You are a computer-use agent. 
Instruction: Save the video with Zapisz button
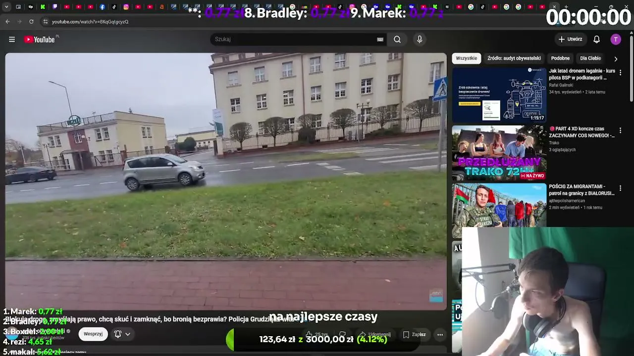(415, 335)
